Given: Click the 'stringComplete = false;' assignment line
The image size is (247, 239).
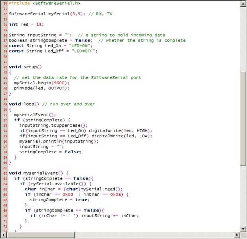Looking at the screenshot, I should 51,152.
